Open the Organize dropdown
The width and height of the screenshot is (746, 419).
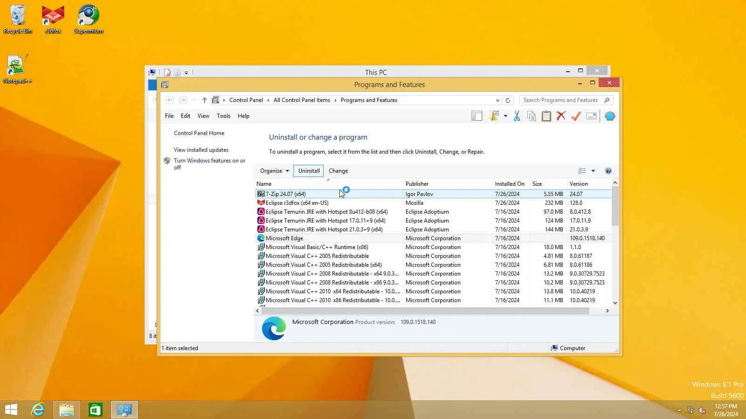coord(275,171)
